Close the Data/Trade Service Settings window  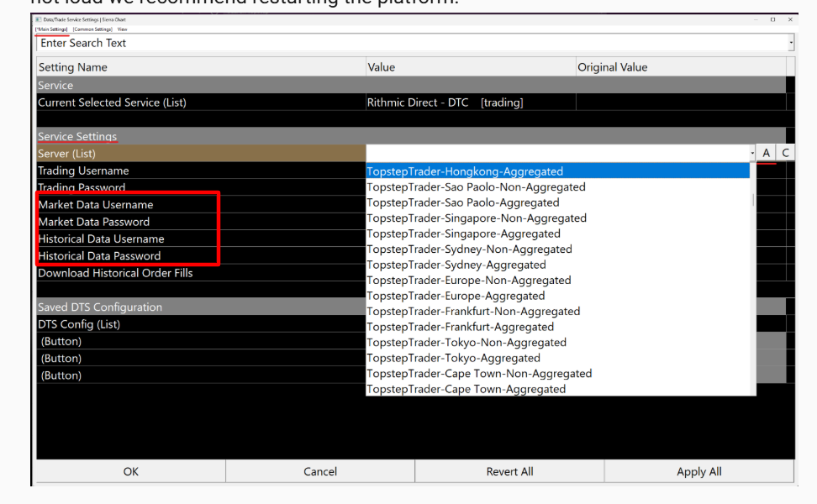point(790,20)
